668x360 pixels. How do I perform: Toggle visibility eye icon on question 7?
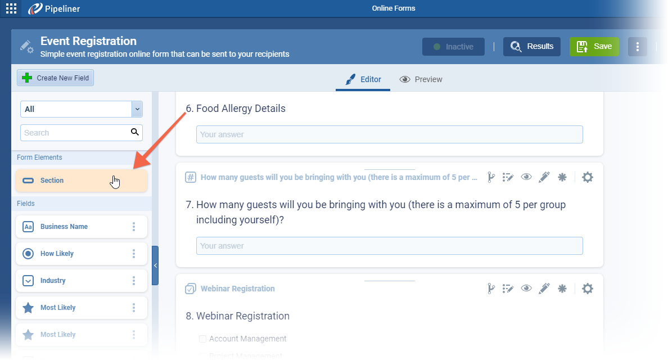(526, 177)
